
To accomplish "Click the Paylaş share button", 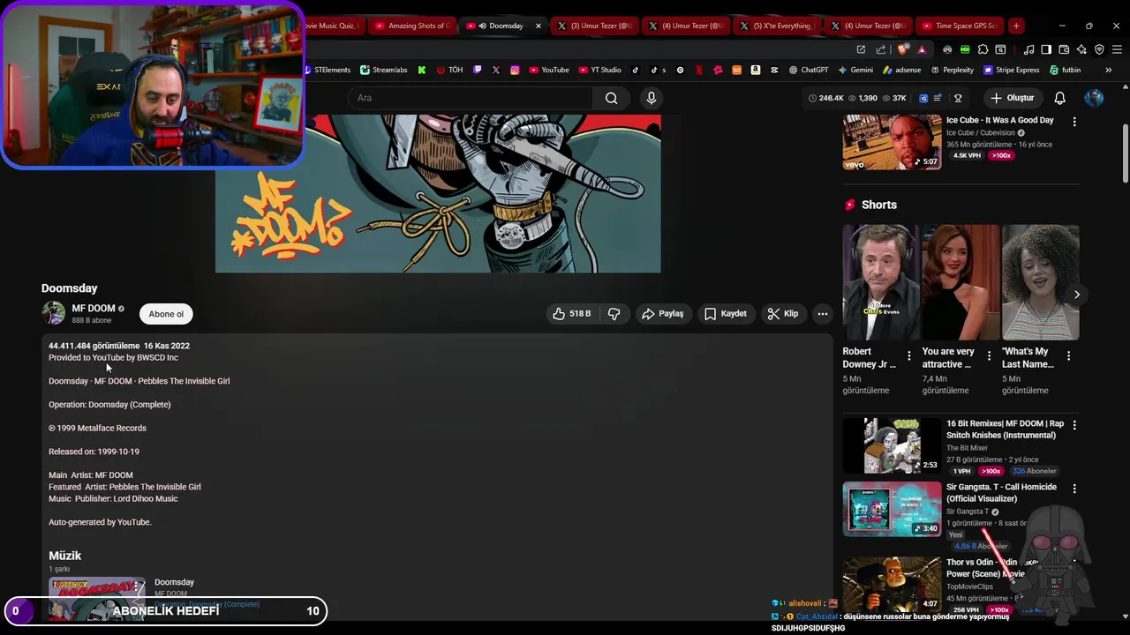I will (x=663, y=314).
